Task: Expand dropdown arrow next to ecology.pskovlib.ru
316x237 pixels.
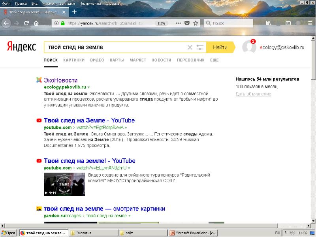Action: (89, 87)
